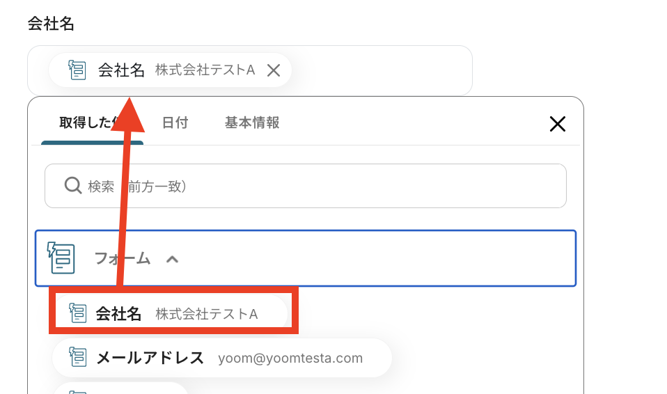The width and height of the screenshot is (667, 394).
Task: Select the 基本情報 tab
Action: (x=252, y=123)
